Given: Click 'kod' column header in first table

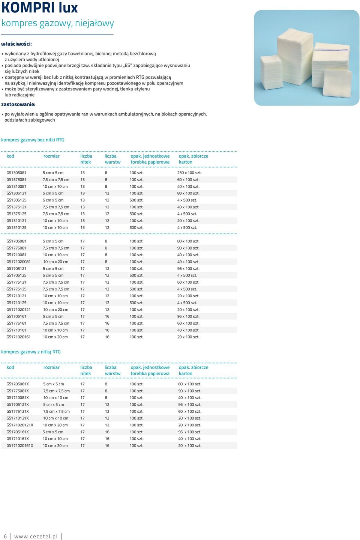Looking at the screenshot, I should coord(10,156).
